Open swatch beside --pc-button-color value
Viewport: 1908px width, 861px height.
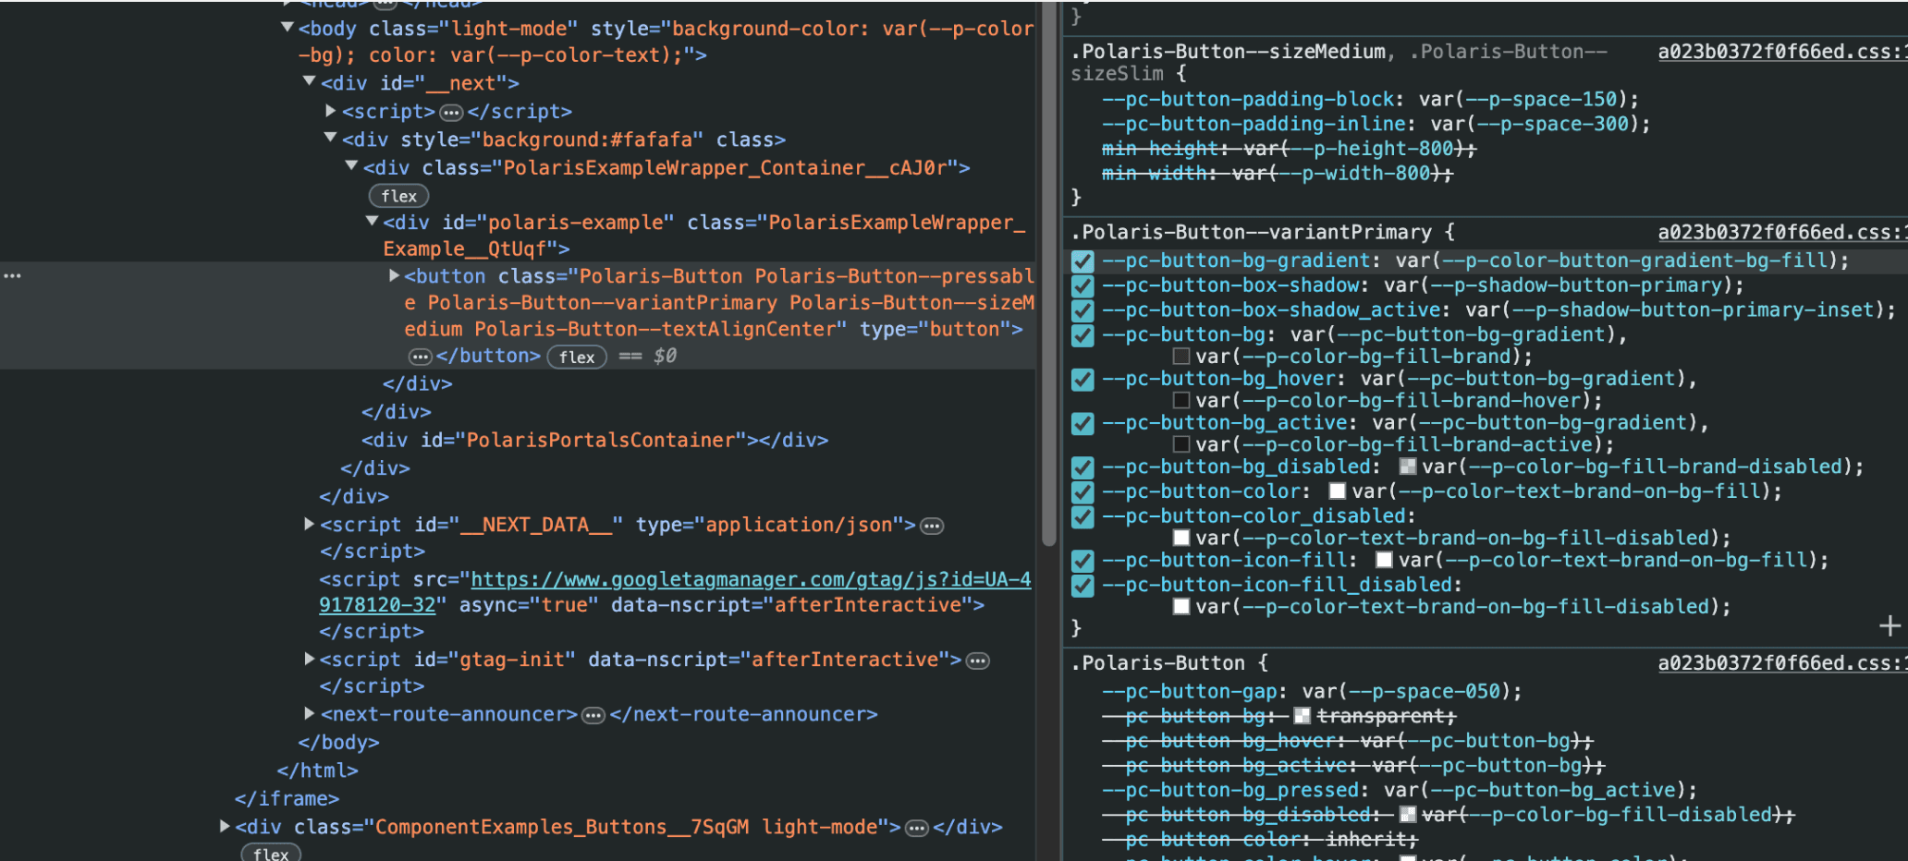tap(1338, 491)
